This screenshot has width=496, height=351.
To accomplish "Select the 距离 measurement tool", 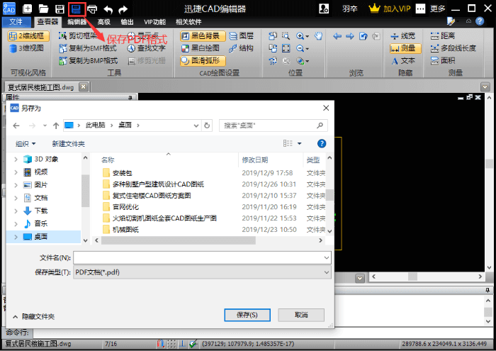I will (x=443, y=36).
